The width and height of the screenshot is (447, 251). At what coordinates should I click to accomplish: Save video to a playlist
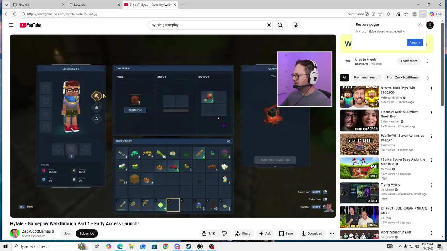tap(286, 234)
